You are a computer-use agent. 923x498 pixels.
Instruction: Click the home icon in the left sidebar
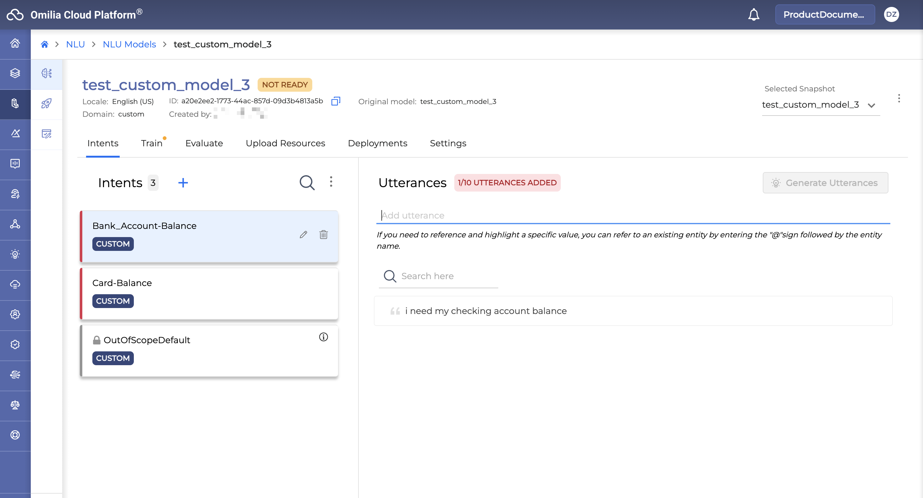(x=15, y=43)
